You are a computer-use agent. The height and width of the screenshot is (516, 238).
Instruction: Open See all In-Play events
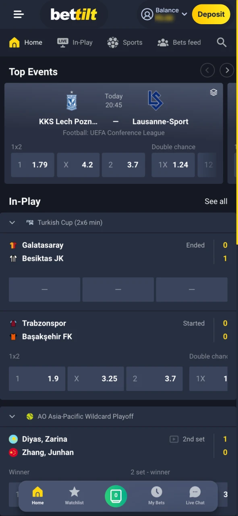pos(216,201)
